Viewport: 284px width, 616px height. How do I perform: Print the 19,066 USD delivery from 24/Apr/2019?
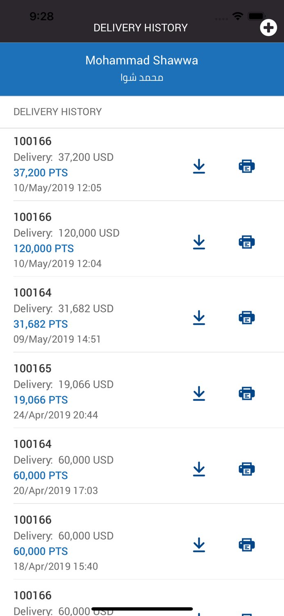tap(247, 393)
